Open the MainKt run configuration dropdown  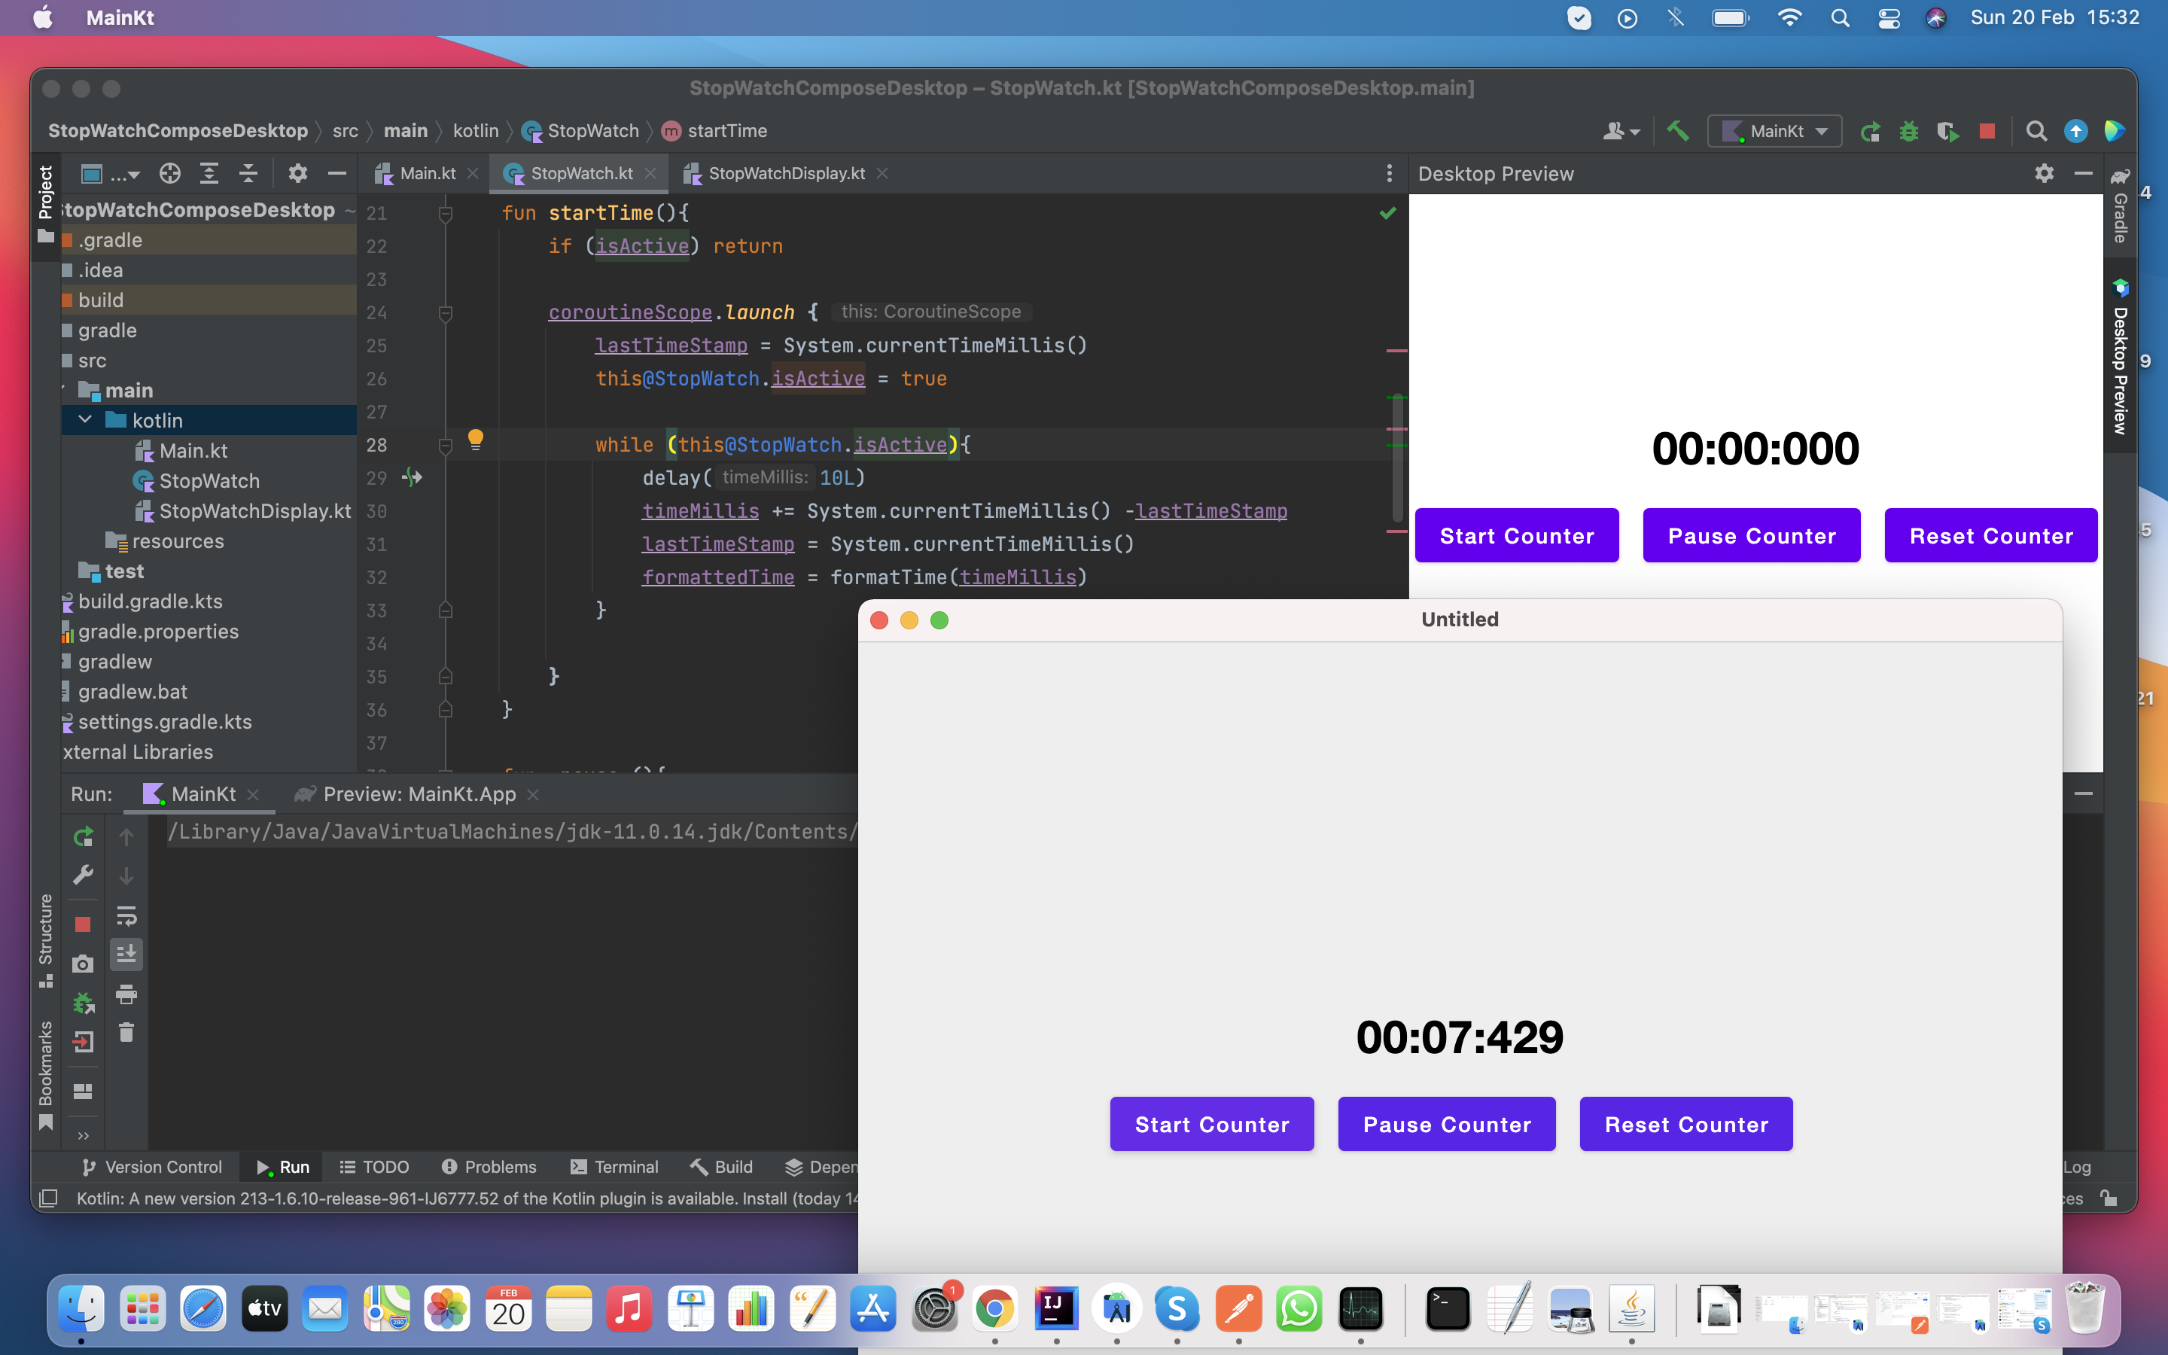1774,131
